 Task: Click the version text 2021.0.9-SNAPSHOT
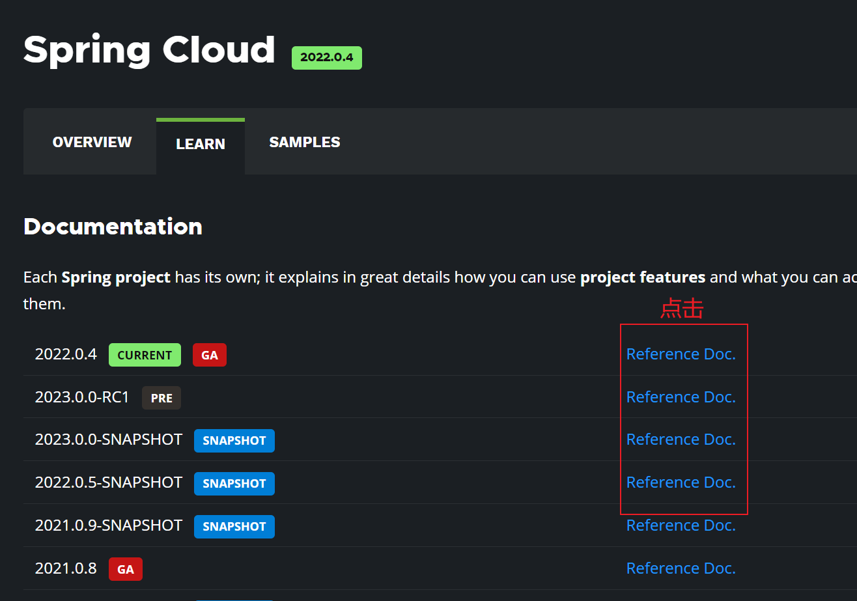point(109,525)
